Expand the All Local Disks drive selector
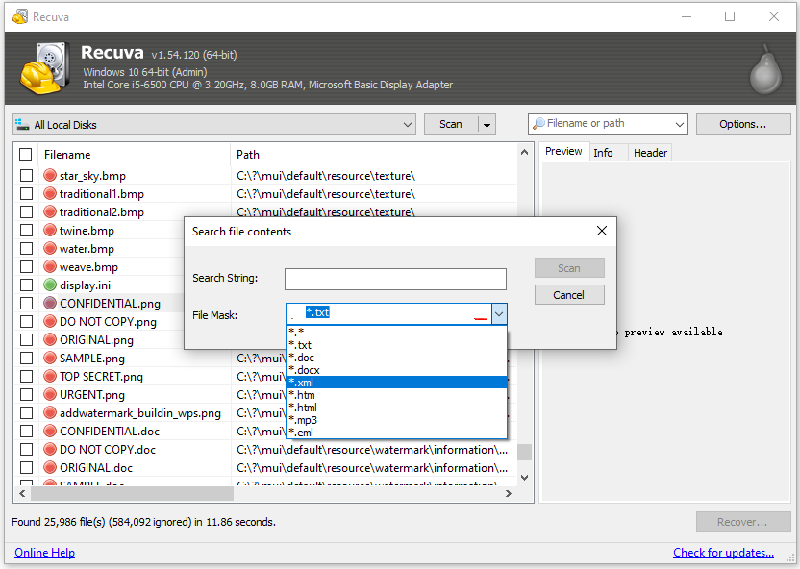The height and width of the screenshot is (569, 800). coord(408,124)
